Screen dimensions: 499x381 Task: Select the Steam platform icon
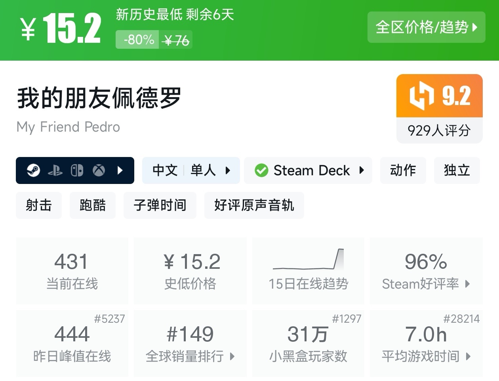pyautogui.click(x=34, y=170)
